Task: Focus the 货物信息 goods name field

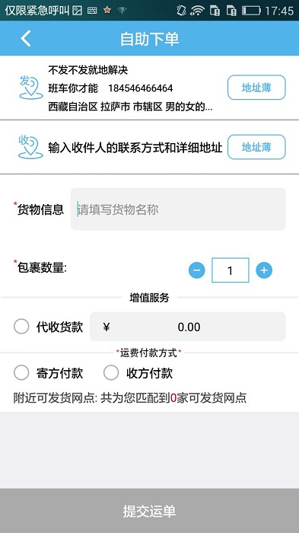Action: point(178,209)
